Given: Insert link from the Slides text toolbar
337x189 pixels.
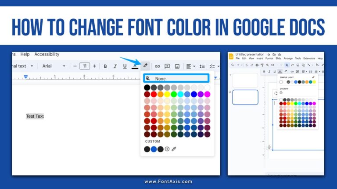Looking at the screenshot, I should tap(292, 72).
